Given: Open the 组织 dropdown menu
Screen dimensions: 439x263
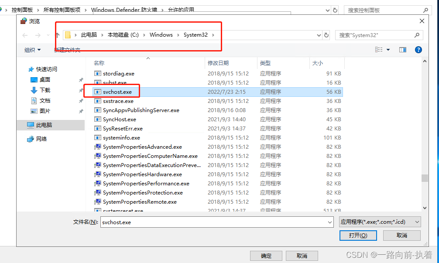Looking at the screenshot, I should [x=32, y=50].
